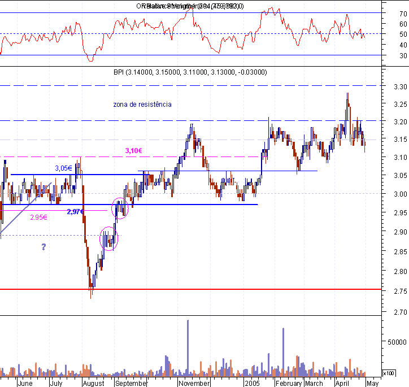Image resolution: width=409 pixels, height=387 pixels.
Task: Click the blue 3,05€ level label
Action: (63, 168)
